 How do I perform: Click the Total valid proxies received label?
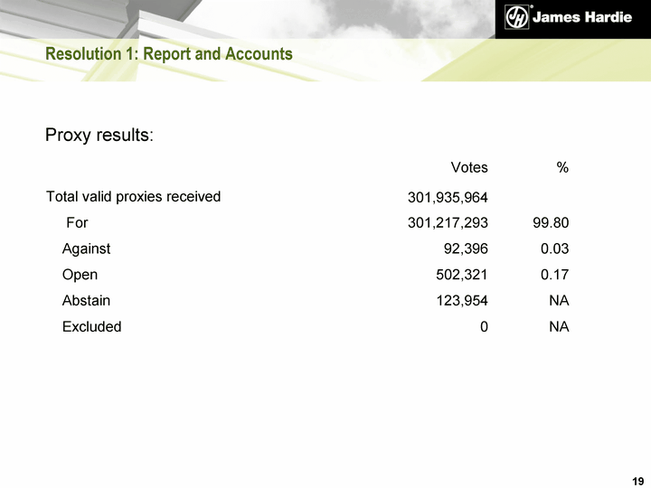pos(133,196)
